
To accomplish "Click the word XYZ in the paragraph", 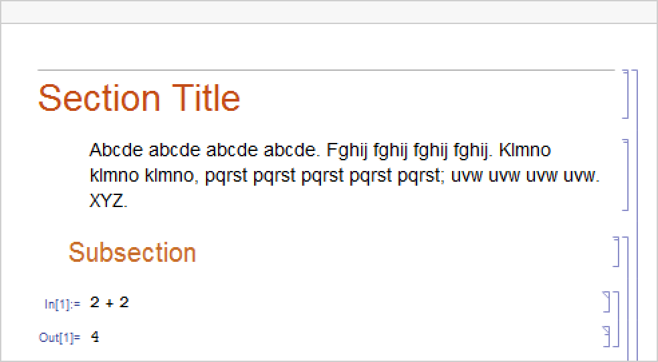I will point(108,201).
